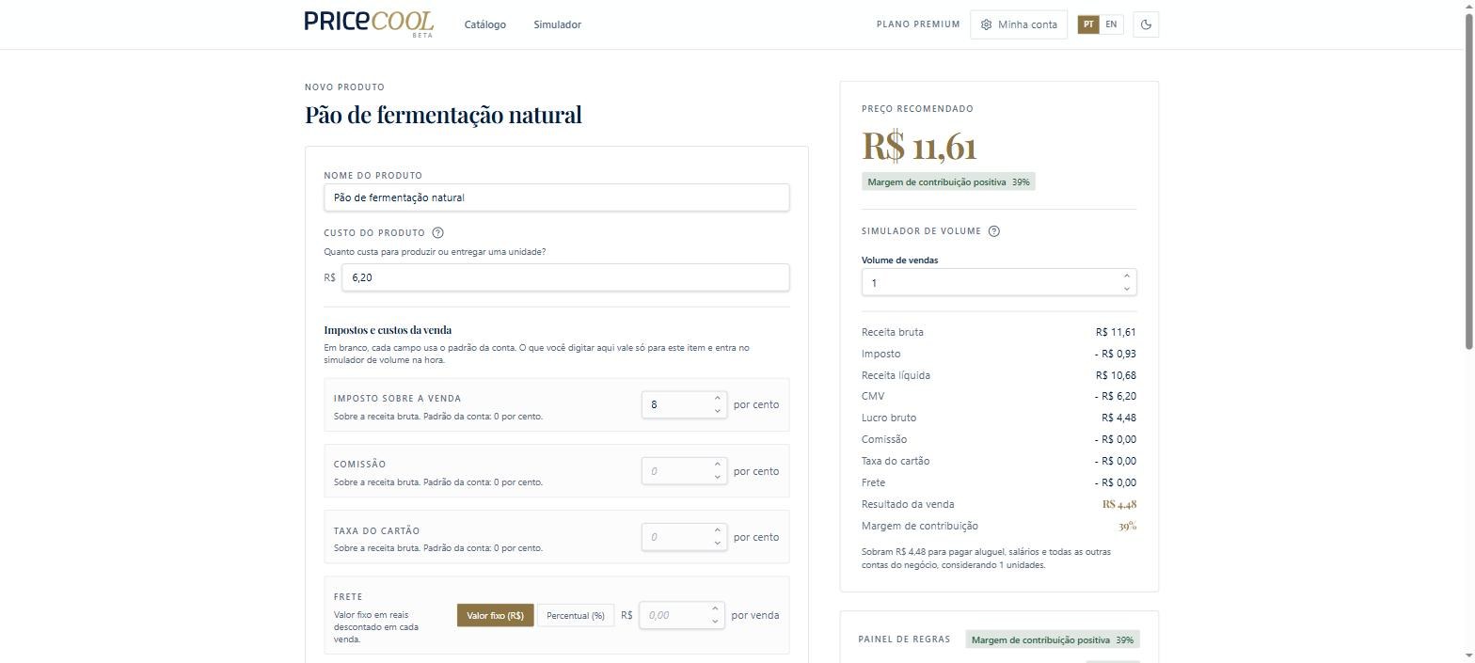Click the Pão de fermentação natural title
Viewport: 1475px width, 663px height.
coord(443,115)
